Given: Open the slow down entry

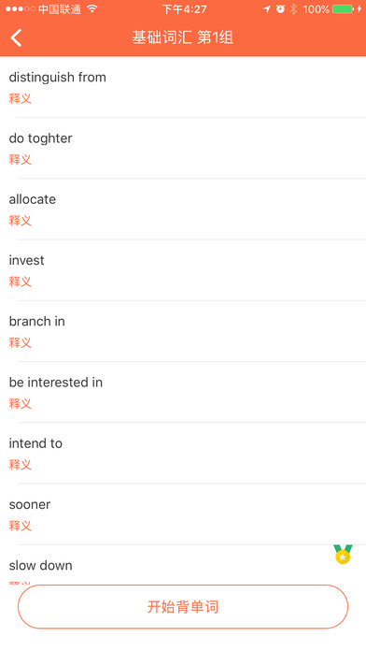Looking at the screenshot, I should (183, 565).
